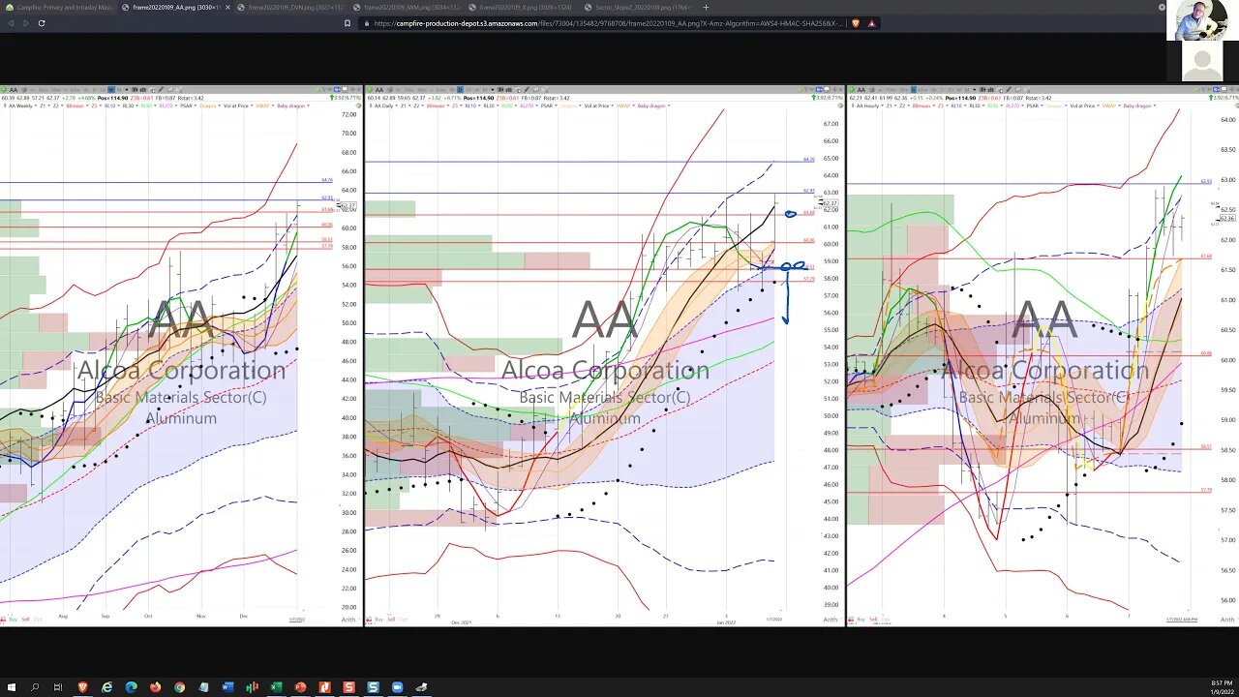Open a new browser tab
This screenshot has width=1239, height=697.
pyautogui.click(x=706, y=8)
